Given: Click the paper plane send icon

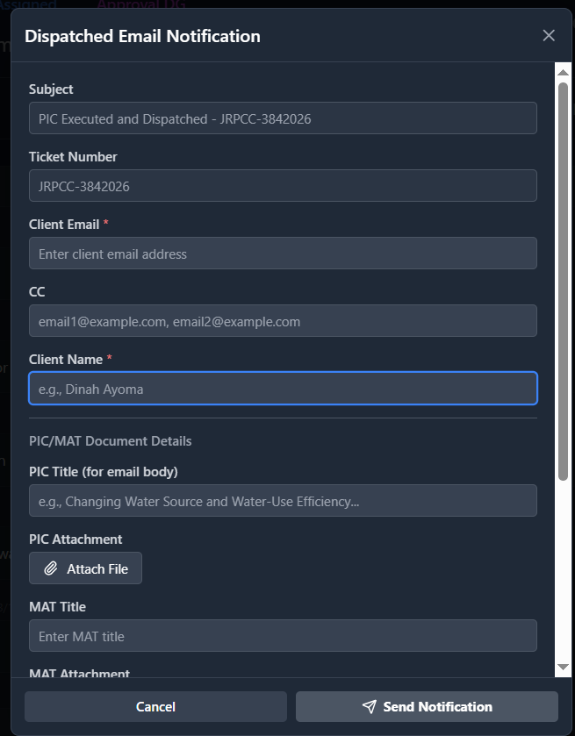Looking at the screenshot, I should [370, 707].
